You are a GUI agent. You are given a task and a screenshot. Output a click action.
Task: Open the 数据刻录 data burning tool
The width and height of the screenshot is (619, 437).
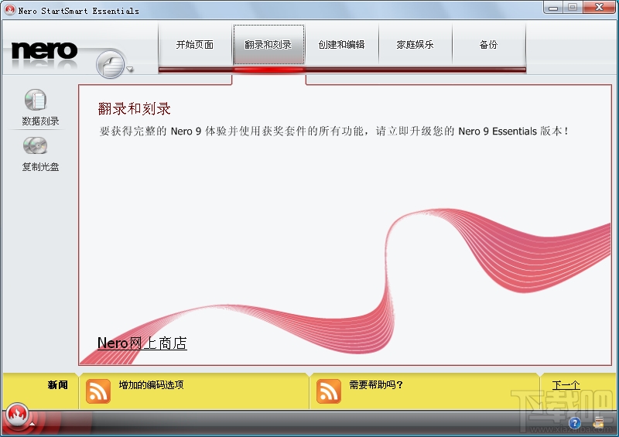39,108
